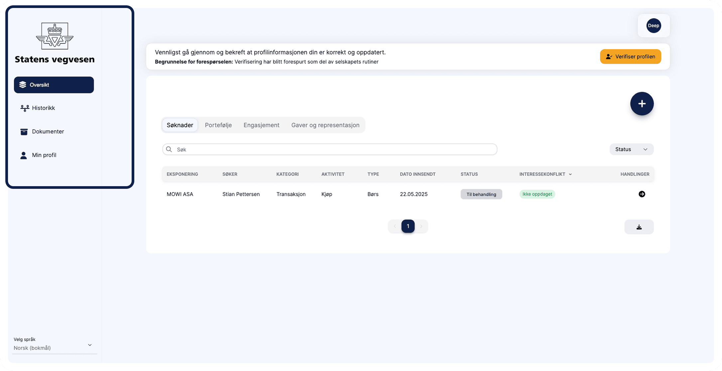Open the Historikk sidebar item
The width and height of the screenshot is (722, 371).
pyautogui.click(x=43, y=108)
